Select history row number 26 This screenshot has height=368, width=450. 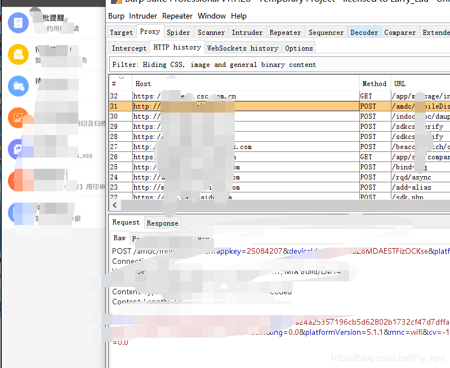point(279,157)
